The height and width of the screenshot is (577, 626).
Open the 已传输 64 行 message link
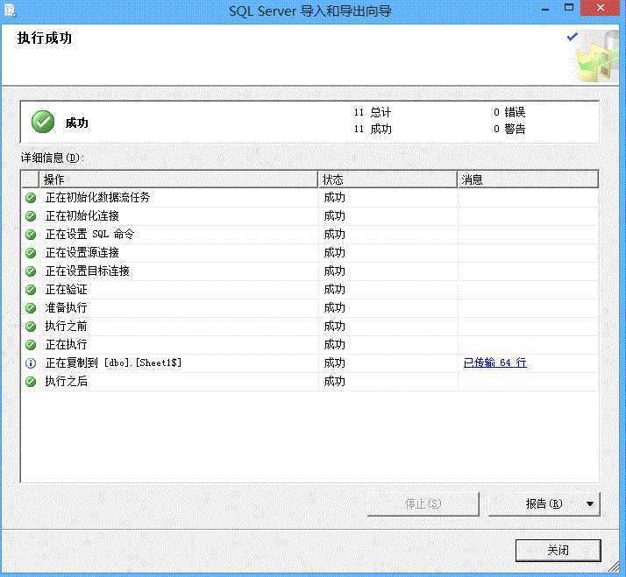(x=494, y=362)
